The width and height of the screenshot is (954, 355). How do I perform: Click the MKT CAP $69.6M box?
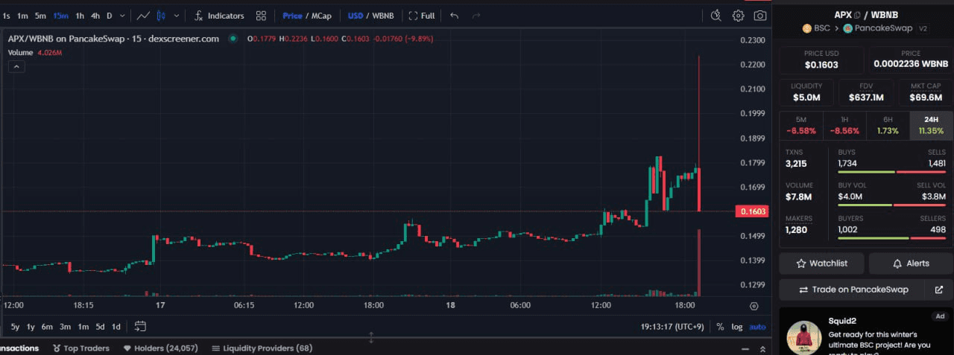click(925, 92)
